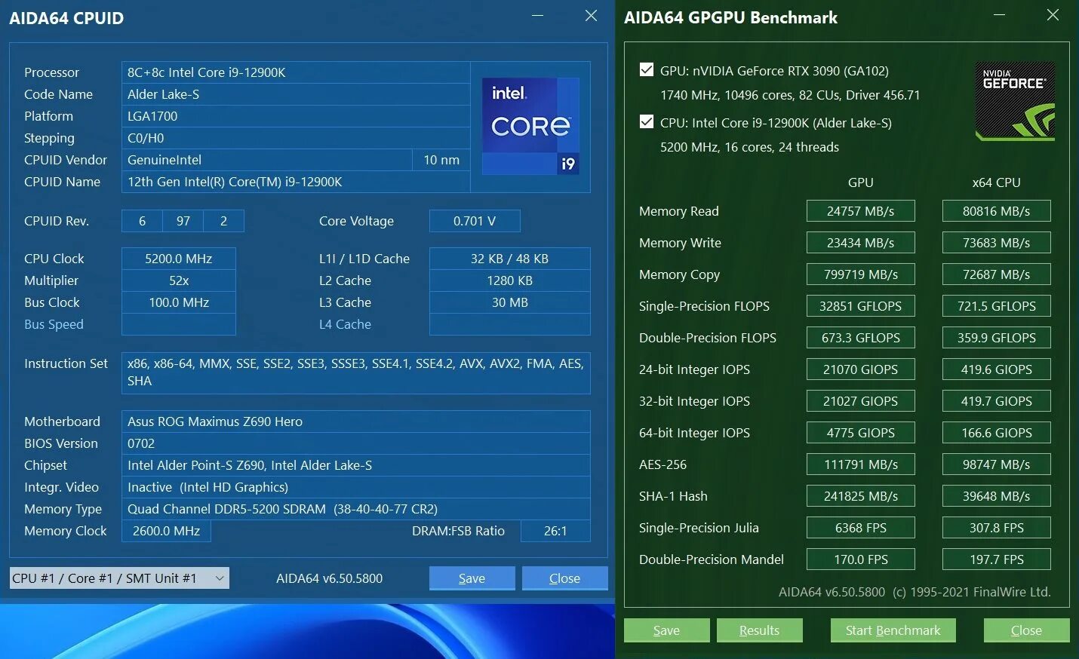Save the GPGPU Benchmark results

coord(667,630)
